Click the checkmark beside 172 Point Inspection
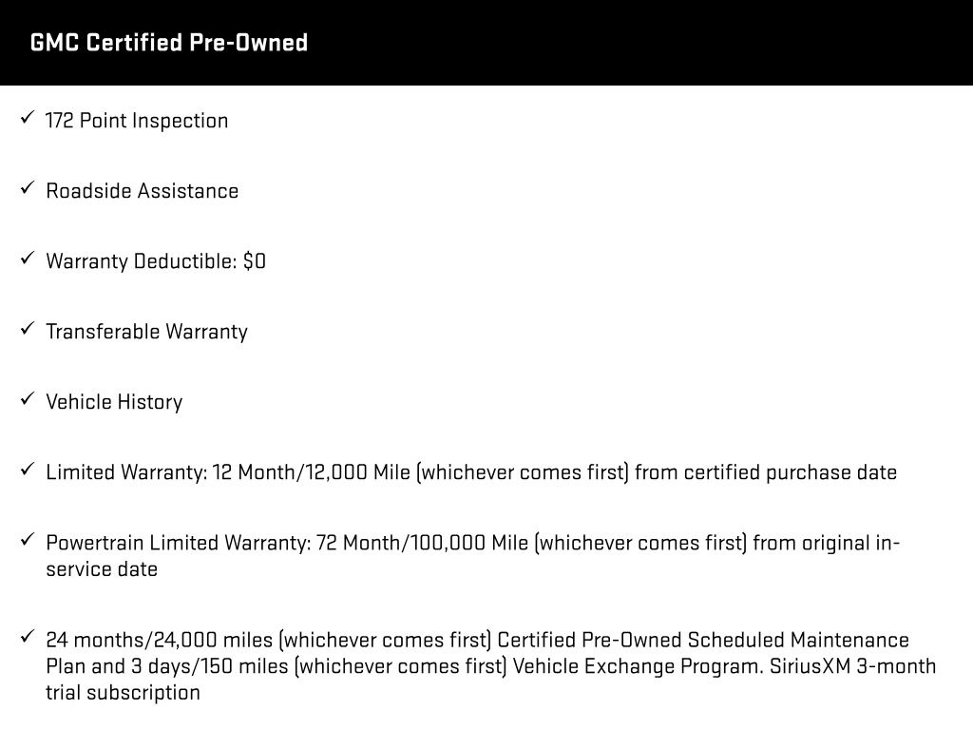 coord(27,120)
